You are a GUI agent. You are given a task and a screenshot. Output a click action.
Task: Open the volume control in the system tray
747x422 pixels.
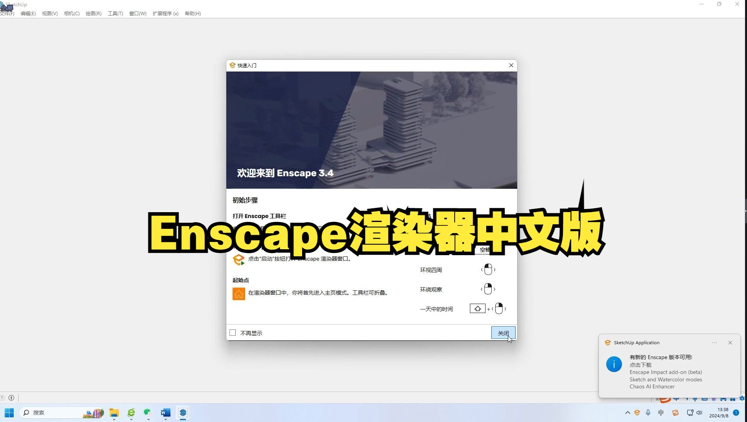[x=699, y=412]
